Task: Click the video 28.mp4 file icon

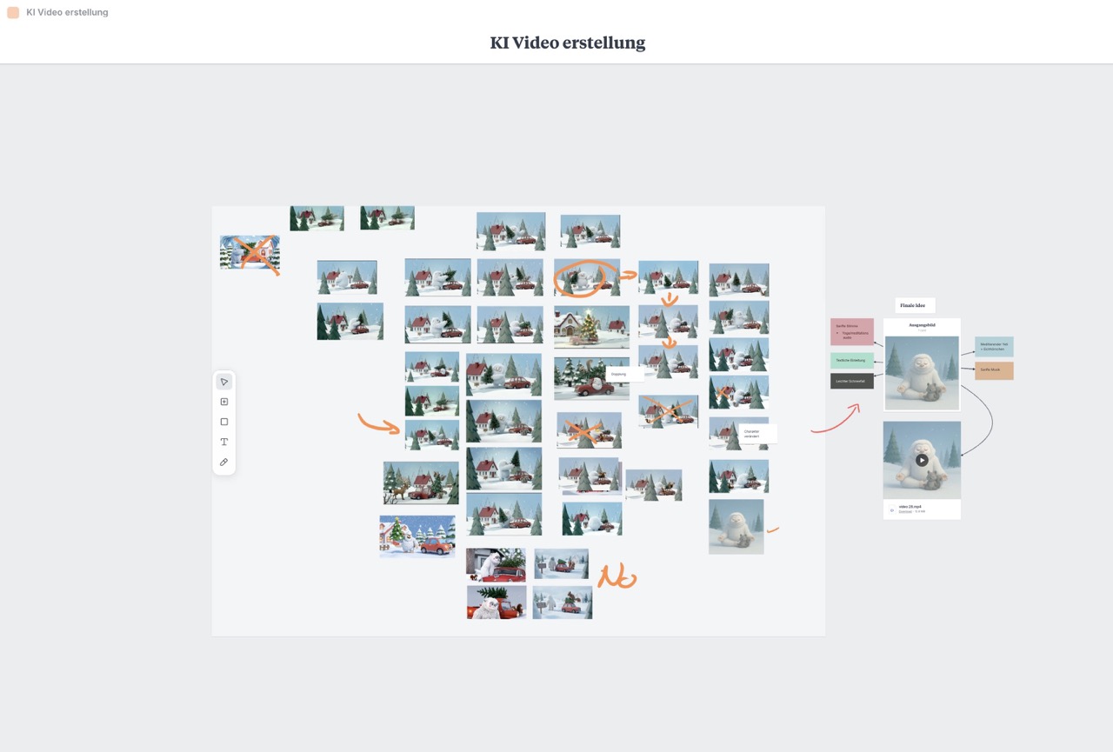Action: point(891,509)
